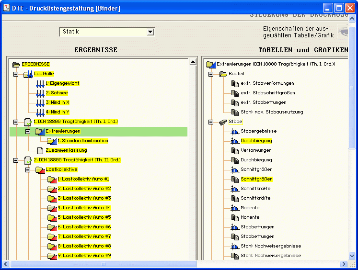Collapse the Lastkollektive tree node
The width and height of the screenshot is (358, 270).
(x=28, y=170)
